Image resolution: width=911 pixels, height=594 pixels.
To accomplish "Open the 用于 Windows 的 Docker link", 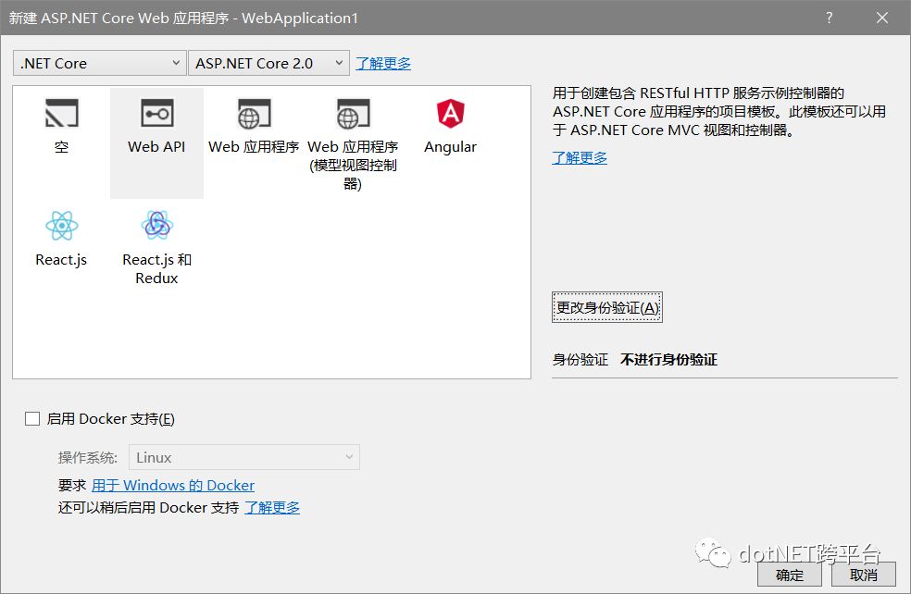I will (x=173, y=485).
